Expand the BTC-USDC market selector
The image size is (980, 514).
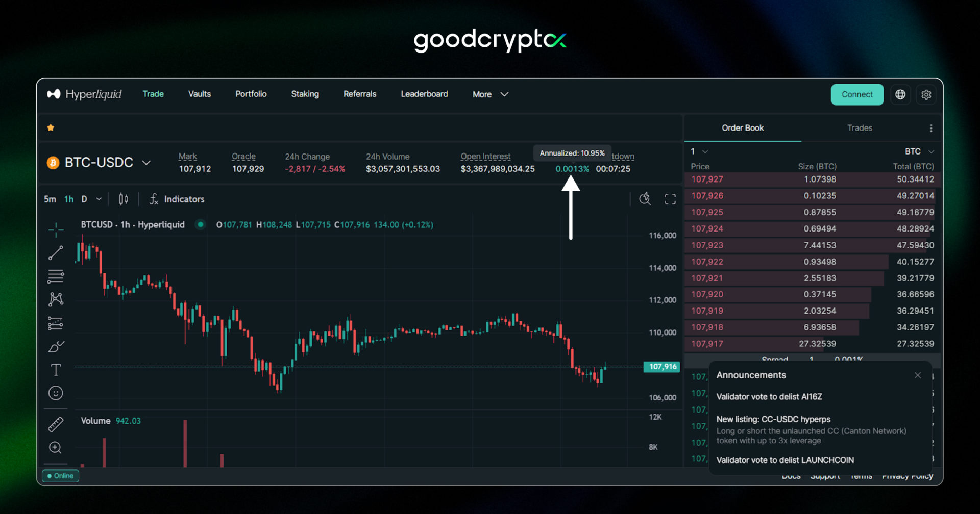pos(147,162)
